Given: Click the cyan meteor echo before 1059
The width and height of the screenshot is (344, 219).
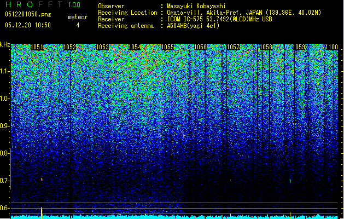Looking at the screenshot, I should tap(290, 181).
